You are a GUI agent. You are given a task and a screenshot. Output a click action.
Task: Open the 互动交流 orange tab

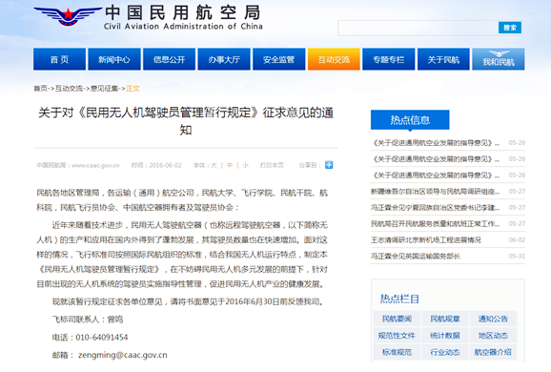334,59
